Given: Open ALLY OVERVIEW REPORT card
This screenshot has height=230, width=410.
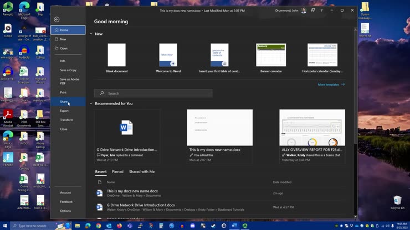Looking at the screenshot, I should (312, 137).
